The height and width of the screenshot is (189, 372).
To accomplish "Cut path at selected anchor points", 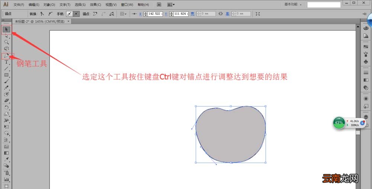I will [x=112, y=14].
